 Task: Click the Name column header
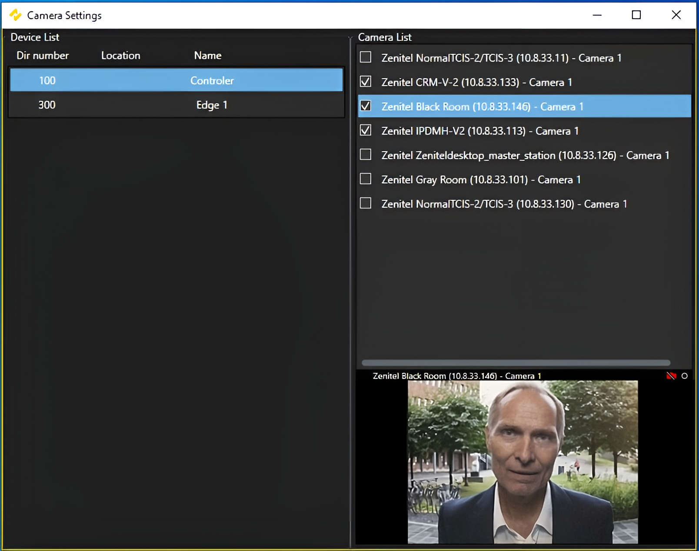click(x=207, y=56)
